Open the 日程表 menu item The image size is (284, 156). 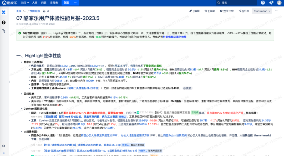(54, 3)
